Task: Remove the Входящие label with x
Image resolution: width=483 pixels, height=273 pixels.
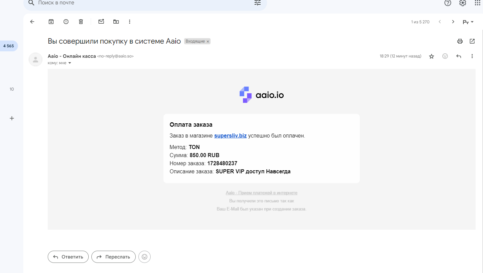Action: pos(208,41)
